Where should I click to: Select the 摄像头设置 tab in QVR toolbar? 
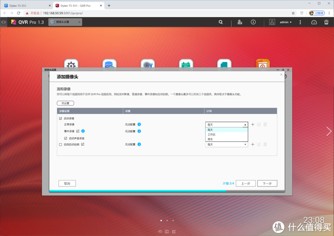[x=65, y=22]
